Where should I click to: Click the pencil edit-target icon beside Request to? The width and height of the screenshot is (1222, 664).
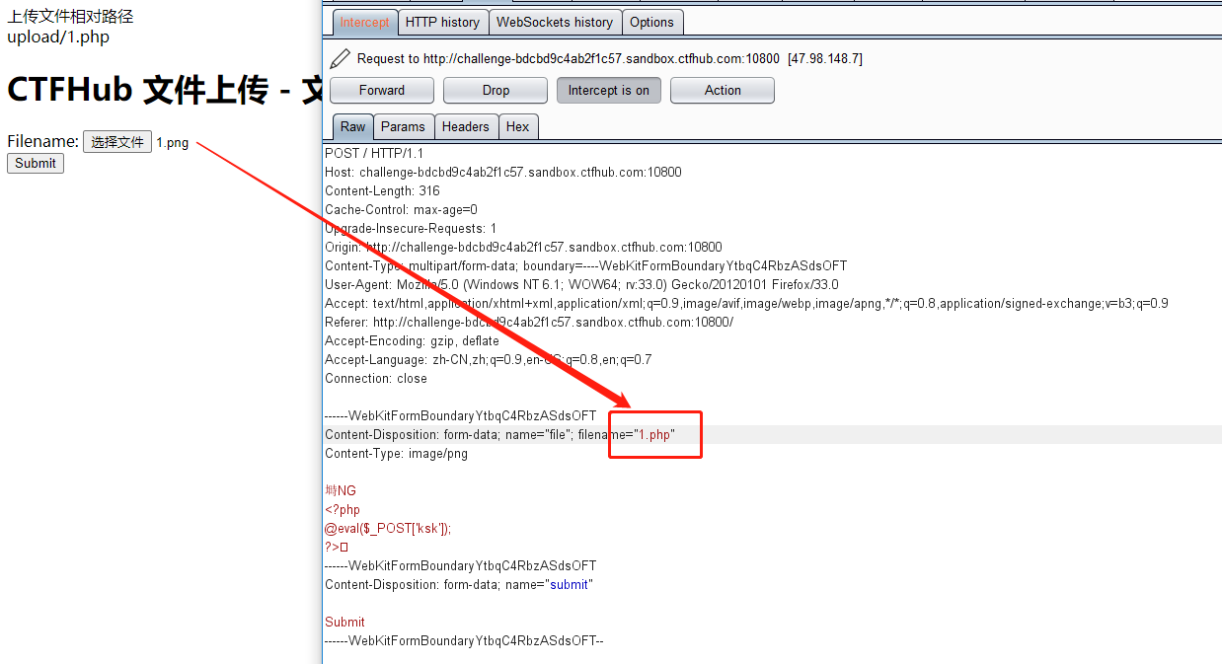(340, 58)
